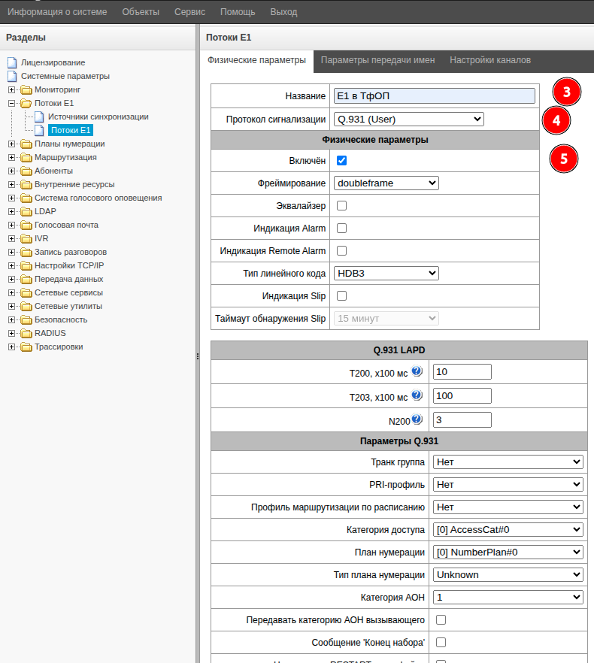Open the Фреймирование dropdown

[x=386, y=183]
